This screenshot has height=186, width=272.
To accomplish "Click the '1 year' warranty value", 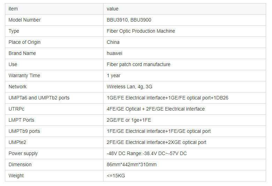I will [114, 75].
